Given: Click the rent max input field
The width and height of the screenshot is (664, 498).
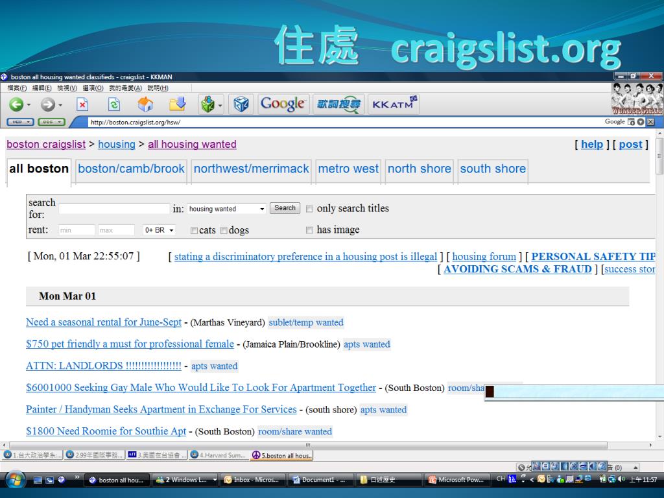Looking at the screenshot, I should point(116,230).
